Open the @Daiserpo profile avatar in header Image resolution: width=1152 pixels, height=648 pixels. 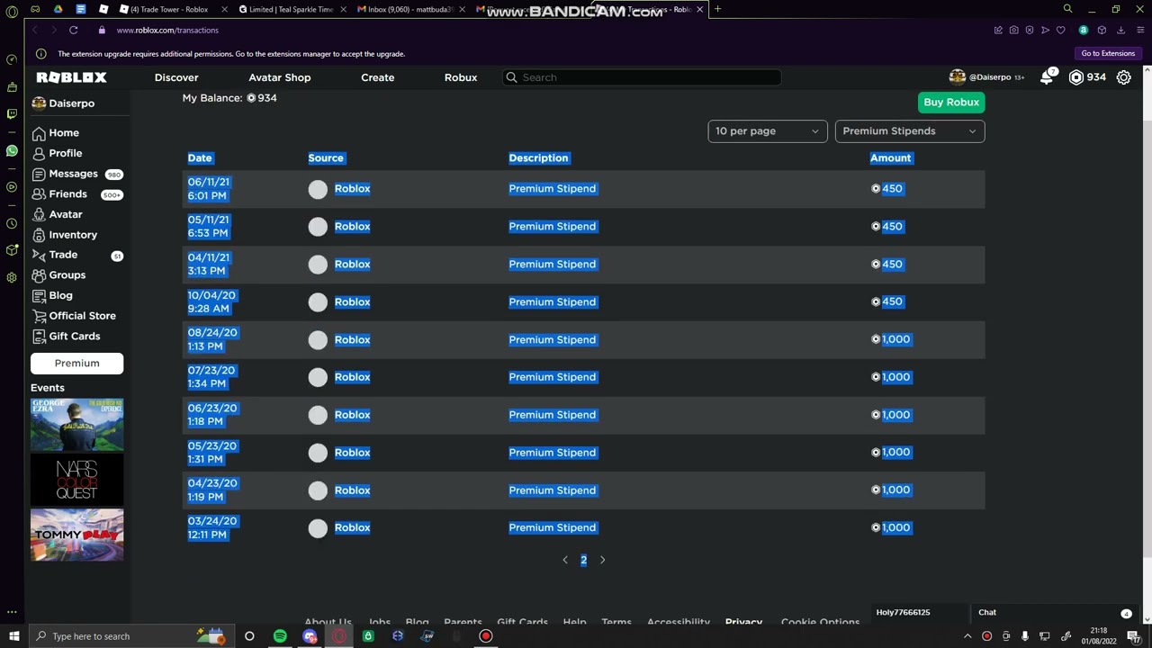coord(957,77)
